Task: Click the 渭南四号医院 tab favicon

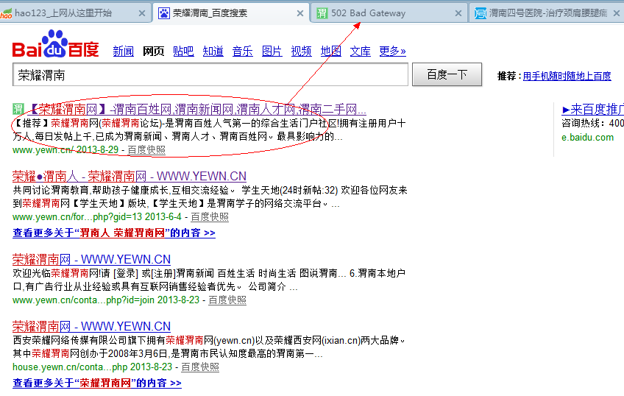Action: click(x=481, y=13)
